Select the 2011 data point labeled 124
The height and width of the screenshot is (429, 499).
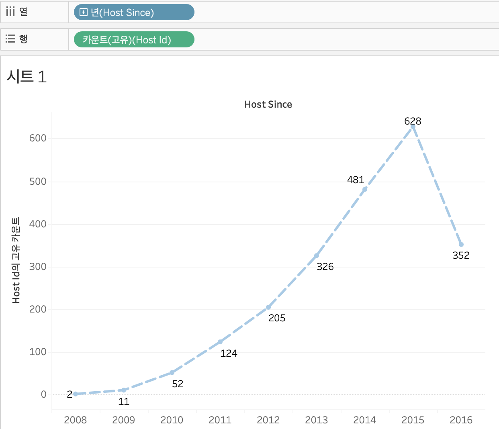(220, 342)
